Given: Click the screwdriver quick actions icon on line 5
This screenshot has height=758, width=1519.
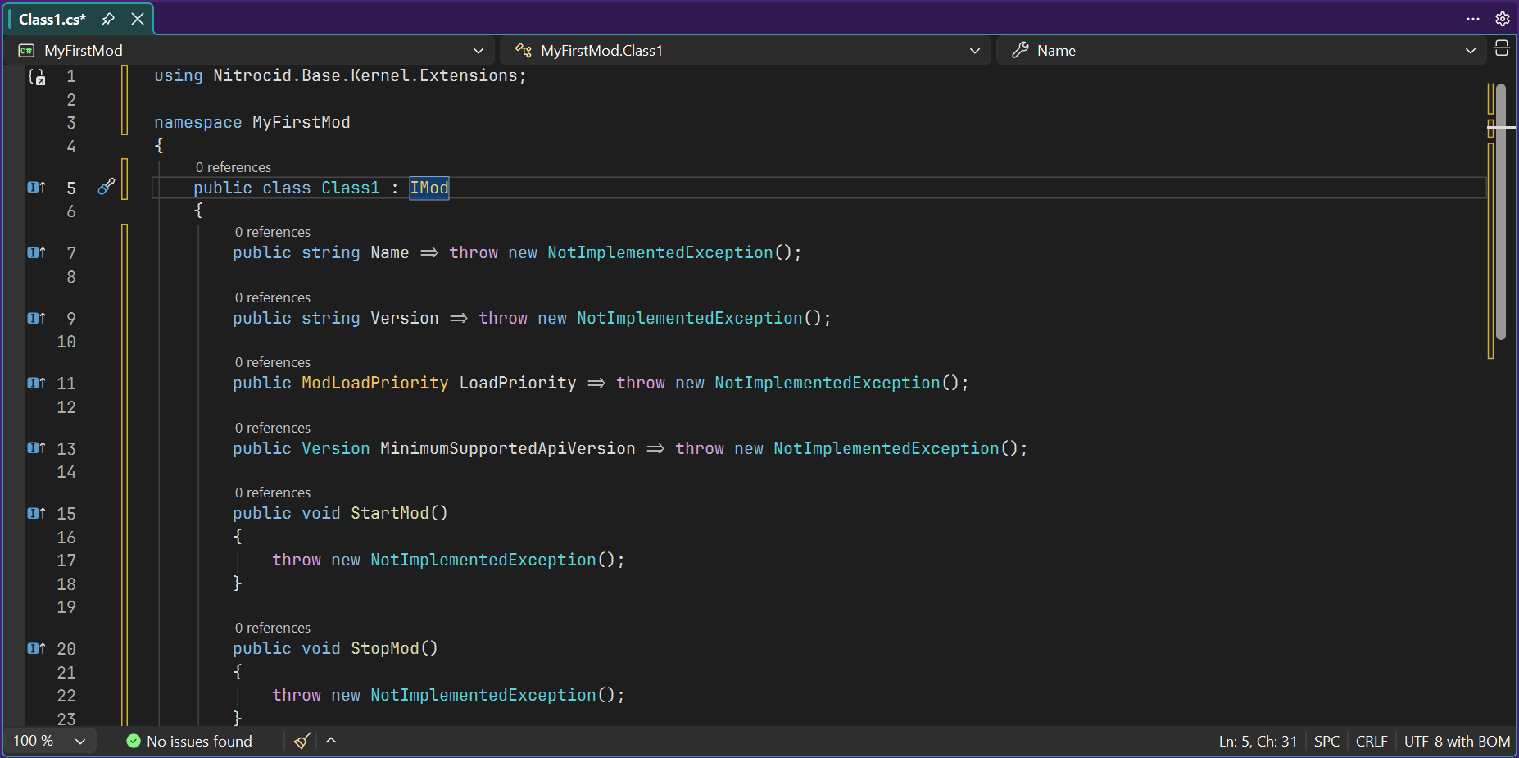Looking at the screenshot, I should [107, 187].
